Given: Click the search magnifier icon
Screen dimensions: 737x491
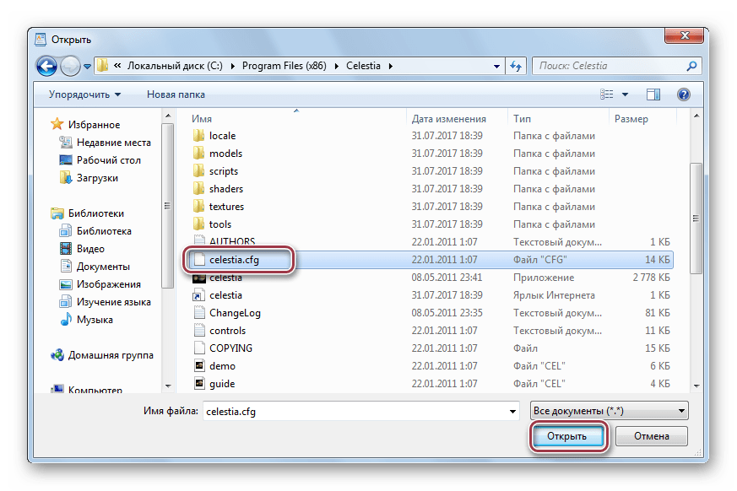Looking at the screenshot, I should 691,66.
